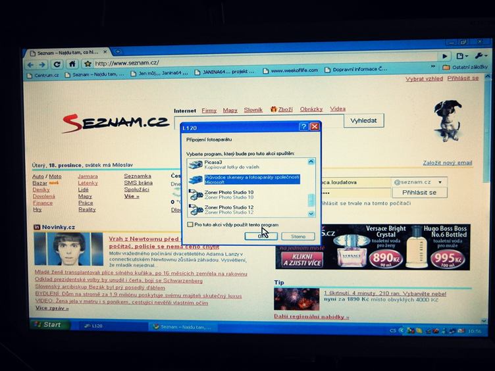
Task: Open Novinky.cz section heading
Action: tap(59, 227)
